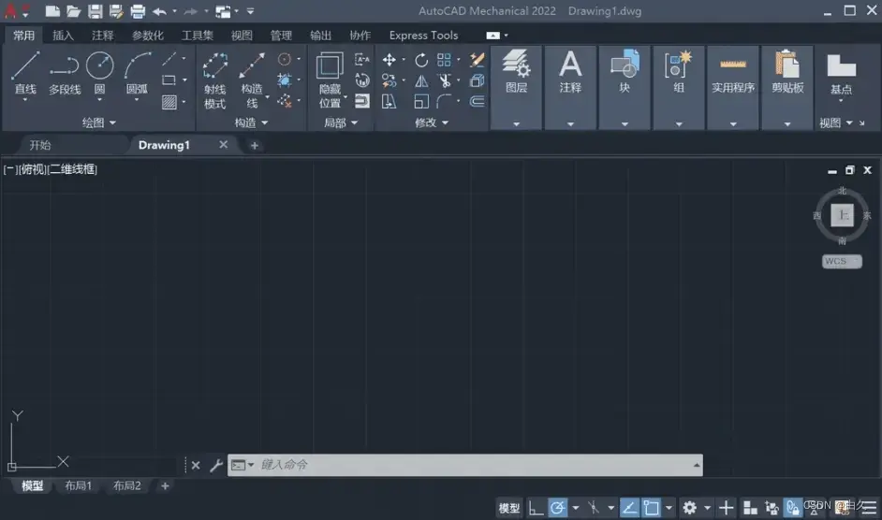Activate 构造线 construction line tool
This screenshot has height=520, width=882.
click(x=252, y=81)
